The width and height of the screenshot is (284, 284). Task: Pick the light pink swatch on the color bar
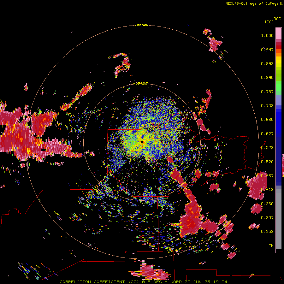(279, 33)
